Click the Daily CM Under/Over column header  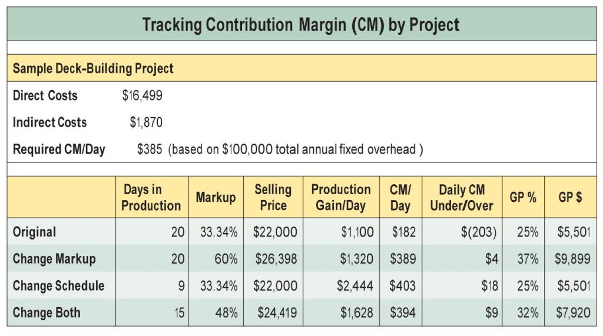click(x=462, y=198)
